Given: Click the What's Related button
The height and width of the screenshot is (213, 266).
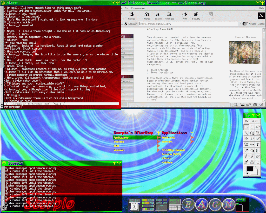Looking at the screenshot, I should click(x=254, y=24).
